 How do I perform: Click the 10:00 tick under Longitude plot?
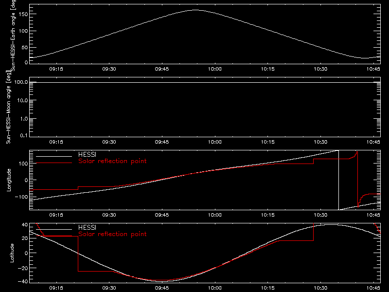pos(214,215)
